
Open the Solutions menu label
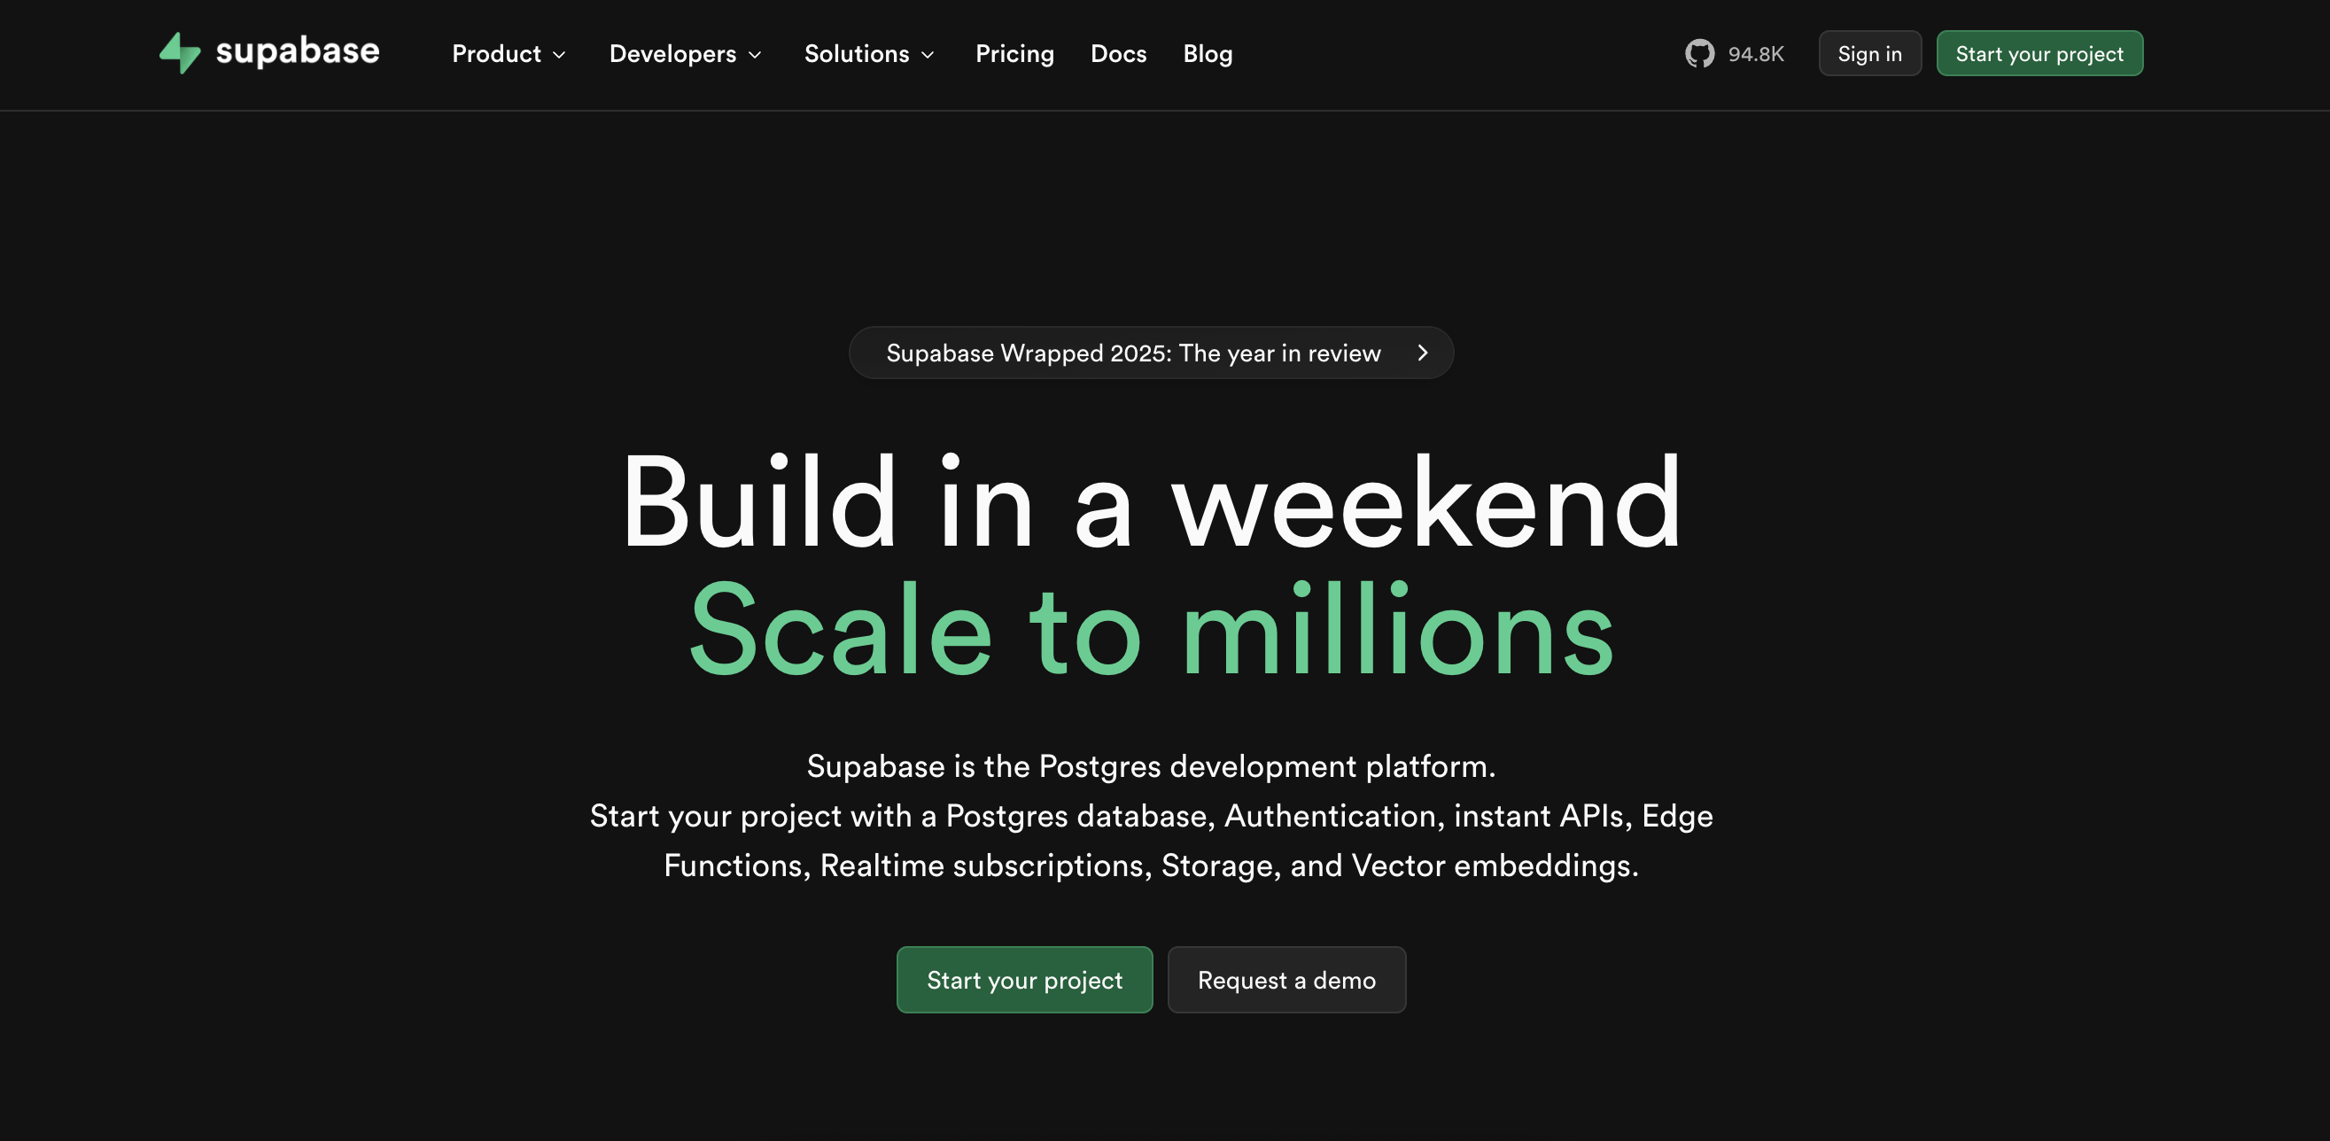(x=856, y=54)
